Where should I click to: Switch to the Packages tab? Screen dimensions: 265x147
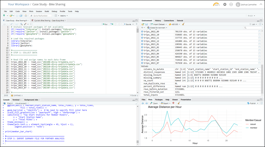coord(159,100)
